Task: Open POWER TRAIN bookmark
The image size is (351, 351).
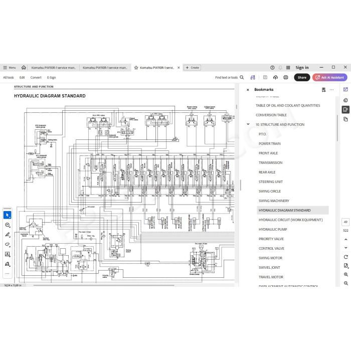Action: [x=270, y=144]
